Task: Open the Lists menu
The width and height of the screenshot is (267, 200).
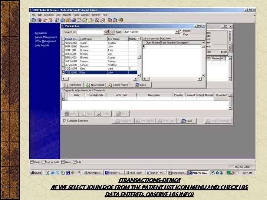Action: [58, 15]
